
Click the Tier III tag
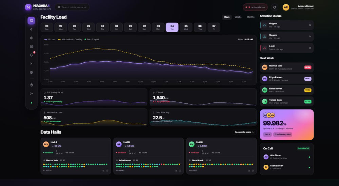[267, 135]
